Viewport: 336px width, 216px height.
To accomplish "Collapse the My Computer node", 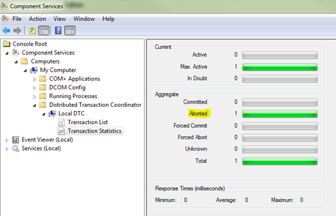I will (26, 71).
